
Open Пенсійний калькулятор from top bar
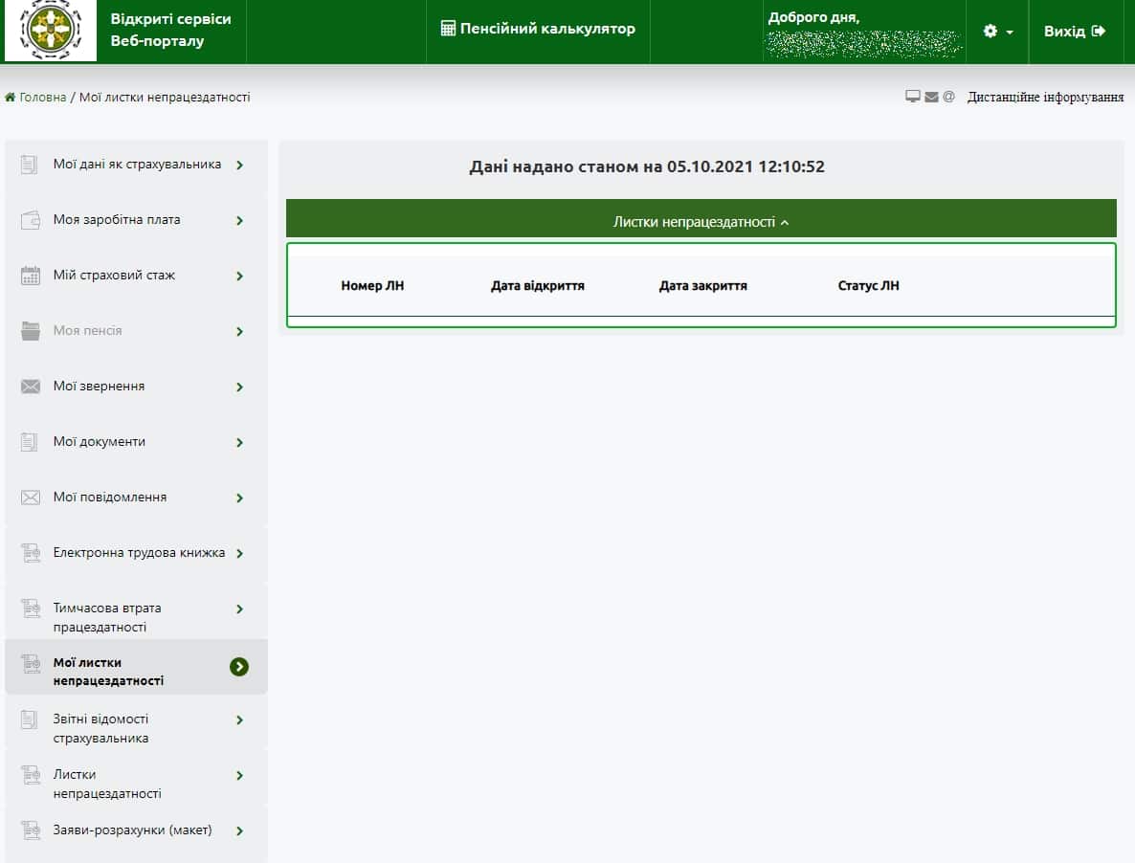(x=538, y=29)
